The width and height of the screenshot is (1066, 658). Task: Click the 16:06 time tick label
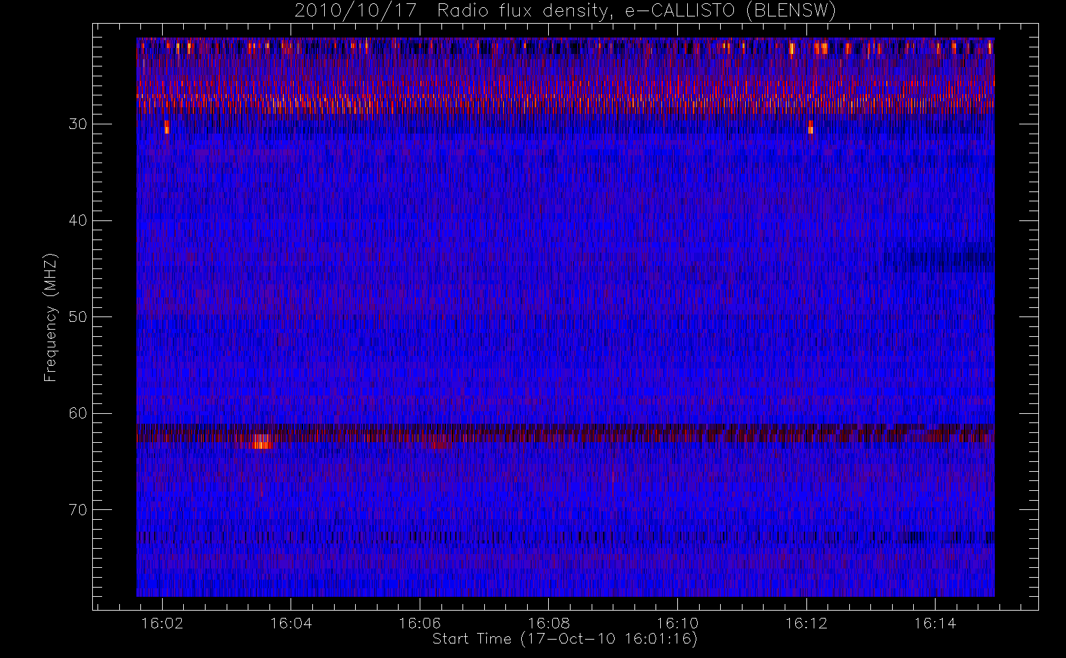pos(420,623)
